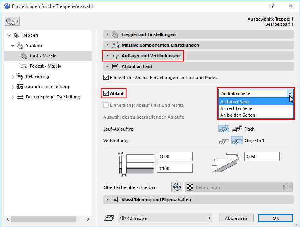The height and width of the screenshot is (227, 300).
Task: Choose 'An rechter Seite' option
Action: (x=236, y=108)
